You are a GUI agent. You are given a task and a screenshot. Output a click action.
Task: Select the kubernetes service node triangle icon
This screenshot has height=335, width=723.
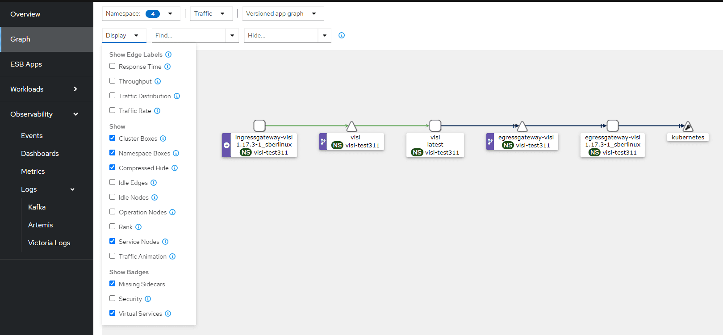click(x=688, y=126)
